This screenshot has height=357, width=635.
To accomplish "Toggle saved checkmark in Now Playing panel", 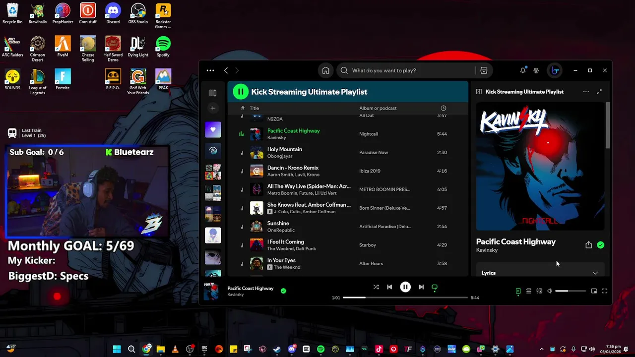I will (600, 245).
